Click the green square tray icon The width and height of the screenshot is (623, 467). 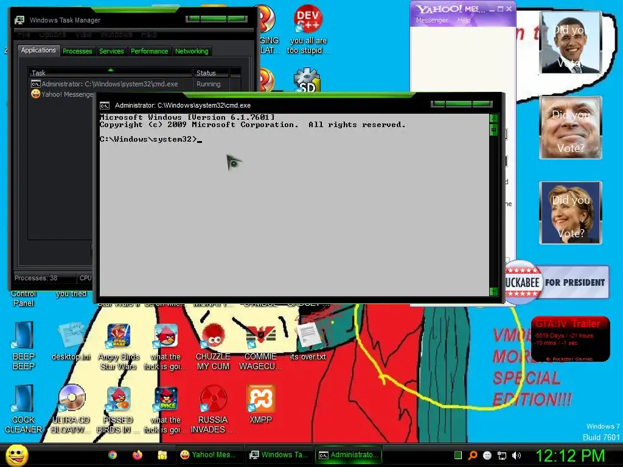click(458, 455)
